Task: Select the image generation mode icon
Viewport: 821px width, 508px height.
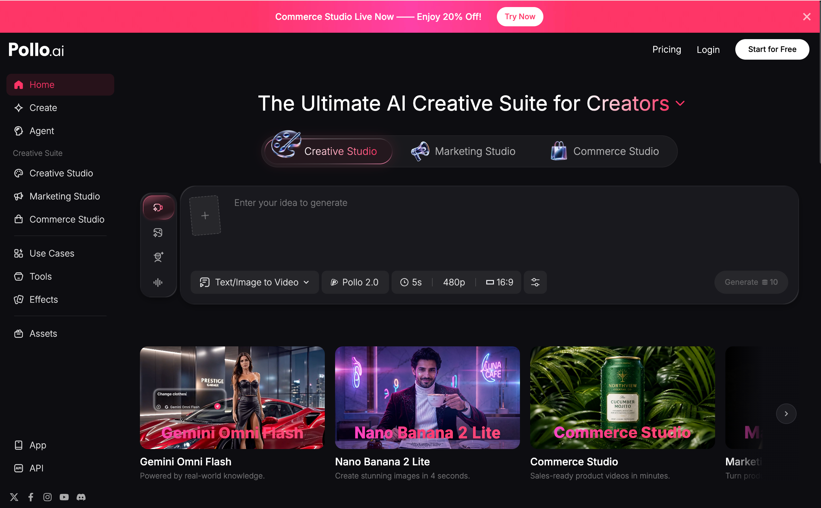Action: tap(158, 233)
